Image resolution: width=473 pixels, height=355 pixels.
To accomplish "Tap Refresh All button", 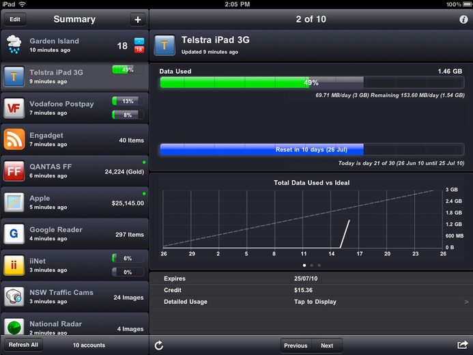I will pyautogui.click(x=23, y=345).
